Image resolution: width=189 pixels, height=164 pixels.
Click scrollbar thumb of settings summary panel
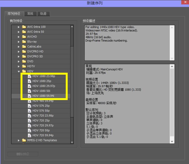pyautogui.click(x=172, y=102)
